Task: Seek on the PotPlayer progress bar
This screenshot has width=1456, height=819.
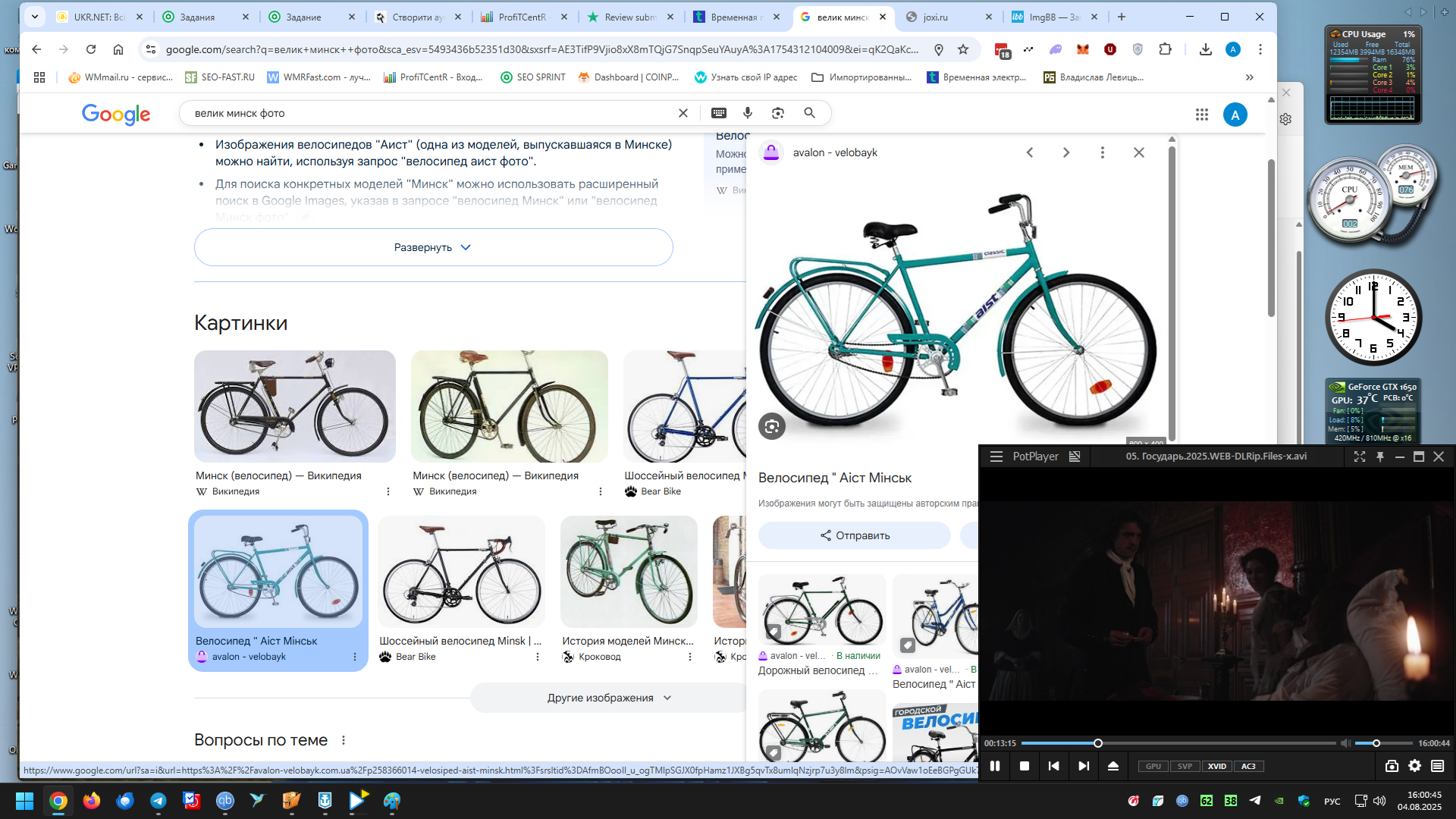Action: point(1178,743)
